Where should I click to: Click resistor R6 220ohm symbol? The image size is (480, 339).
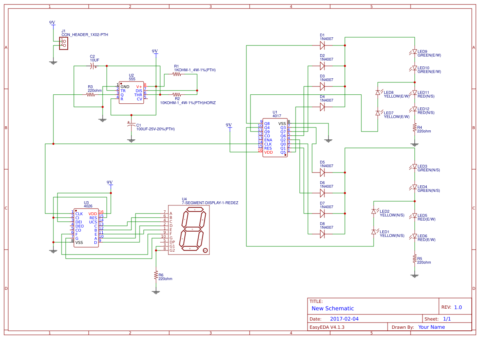click(155, 275)
